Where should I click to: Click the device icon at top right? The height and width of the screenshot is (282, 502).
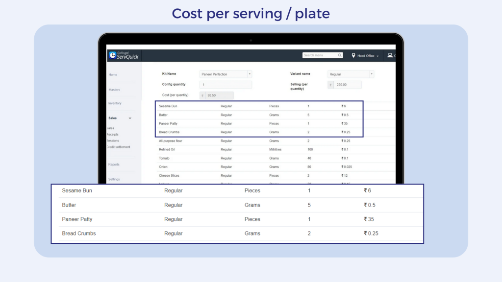(x=391, y=55)
